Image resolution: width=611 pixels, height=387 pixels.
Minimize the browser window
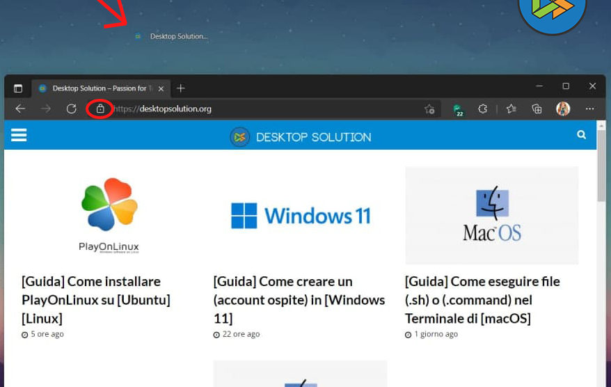click(x=539, y=86)
